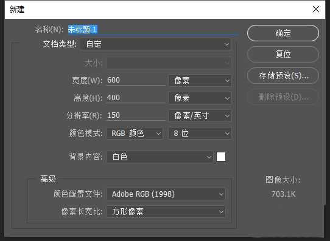Close the 新建 dialog
This screenshot has width=330, height=241.
point(316,9)
